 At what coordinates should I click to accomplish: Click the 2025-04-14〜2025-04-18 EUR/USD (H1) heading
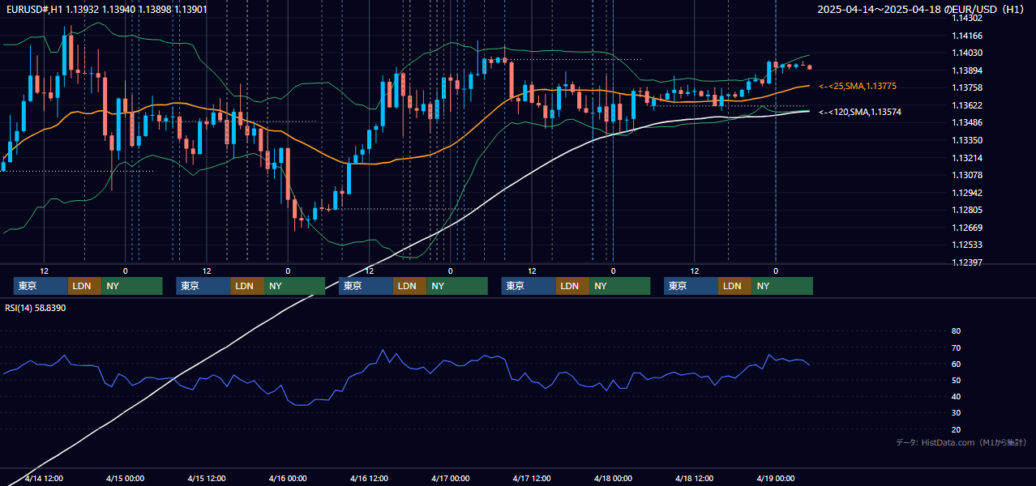point(920,10)
